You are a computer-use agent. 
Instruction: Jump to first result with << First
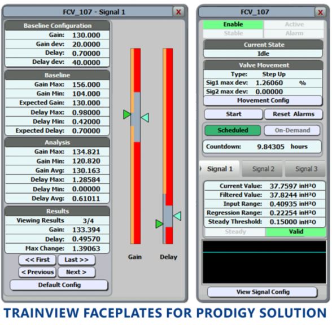coord(37,260)
